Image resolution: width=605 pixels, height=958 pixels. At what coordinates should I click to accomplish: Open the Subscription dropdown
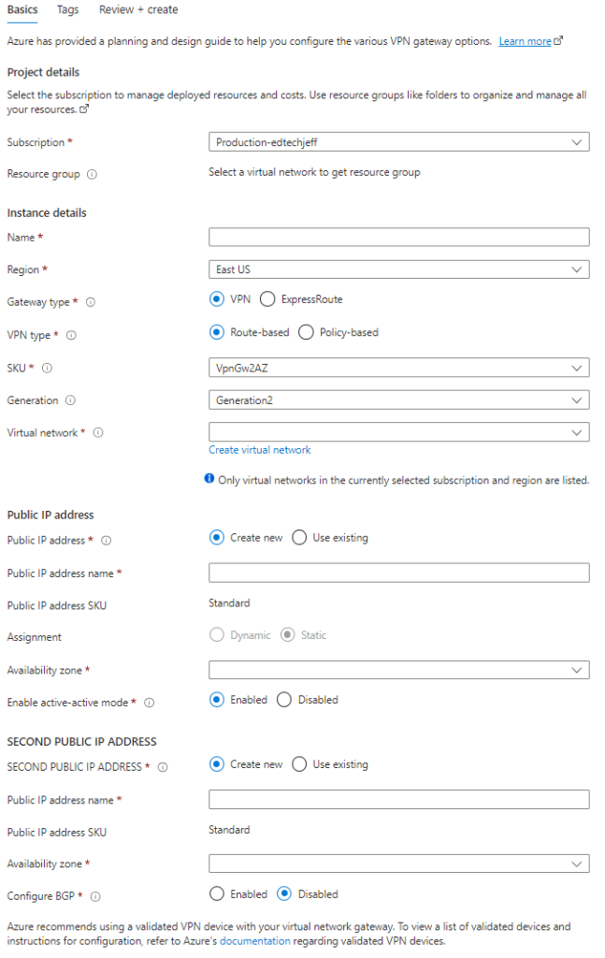[399, 142]
